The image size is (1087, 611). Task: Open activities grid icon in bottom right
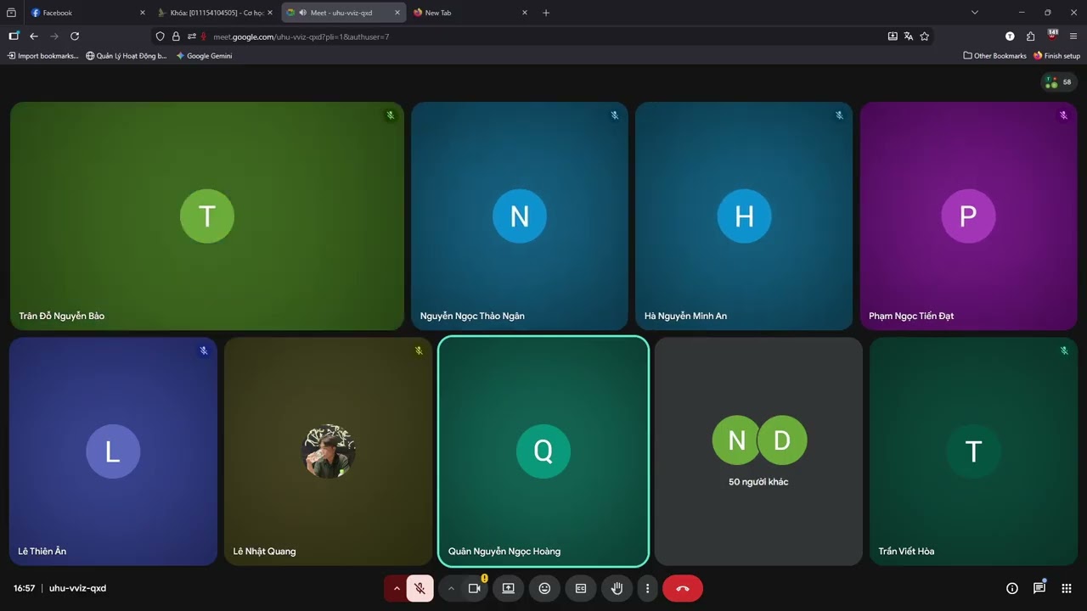[1067, 588]
